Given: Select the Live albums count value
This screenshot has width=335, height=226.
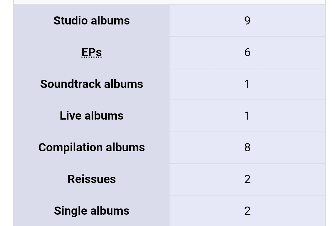Looking at the screenshot, I should (247, 116).
